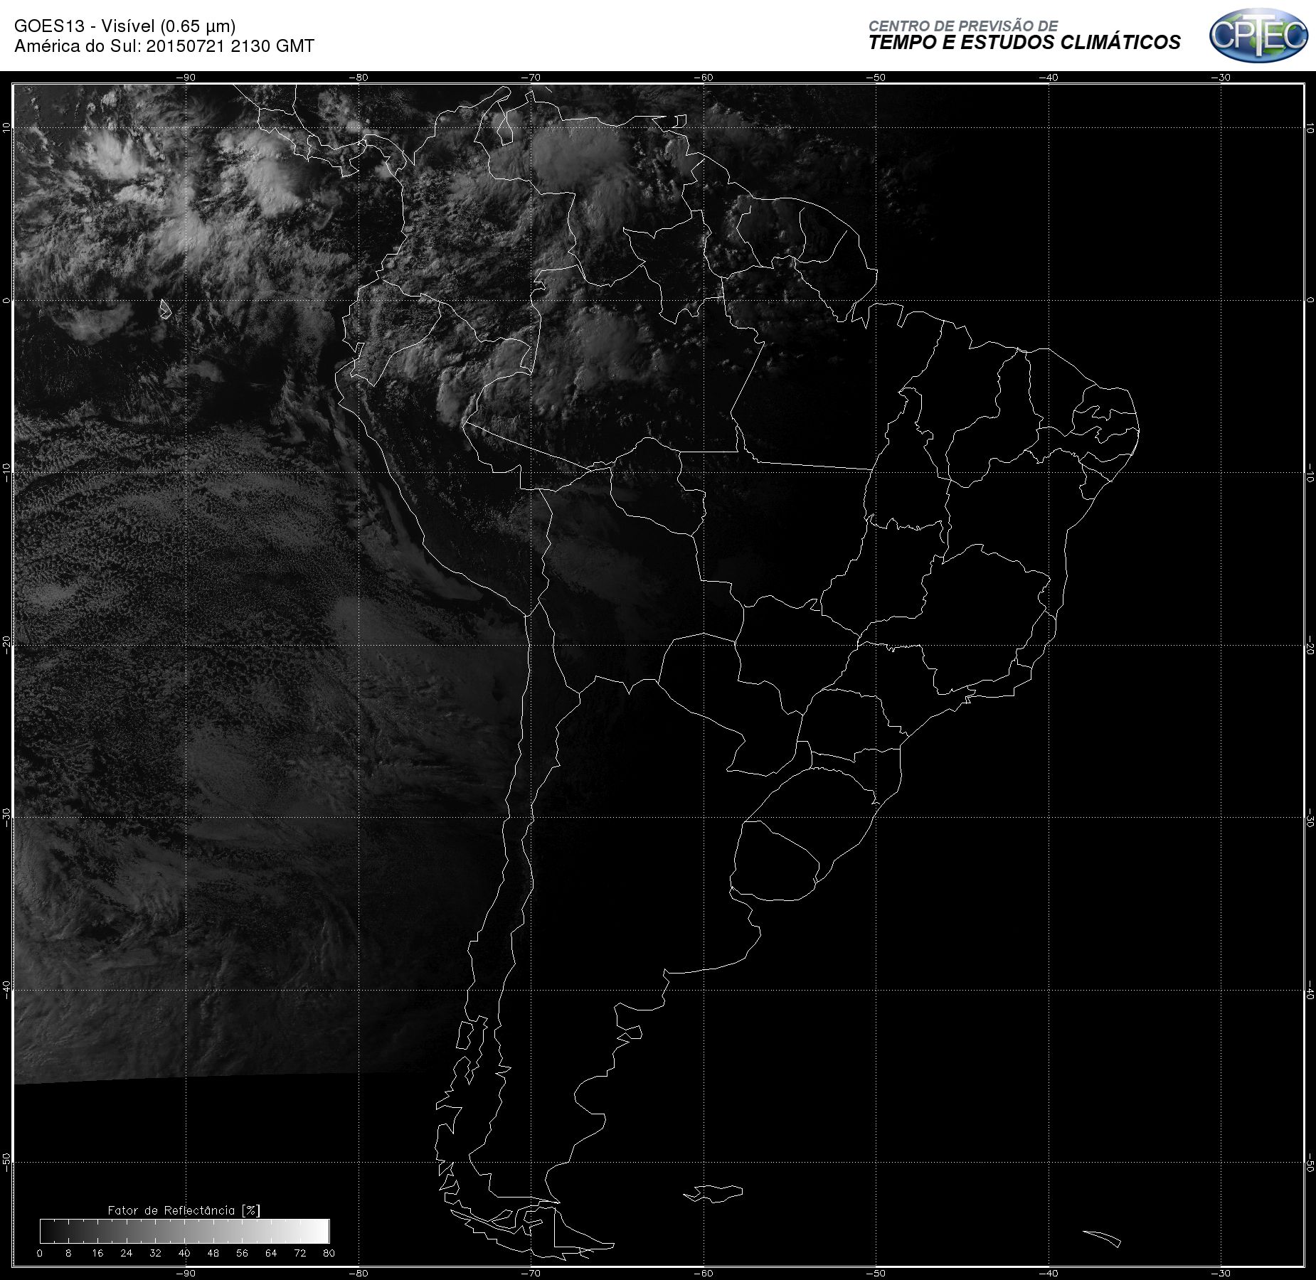Click the '-50' latitude label on left axis
This screenshot has height=1280, width=1316.
click(x=7, y=1163)
